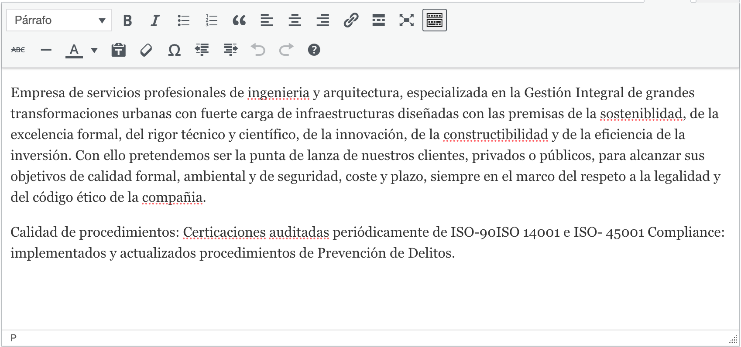Image resolution: width=741 pixels, height=347 pixels.
Task: Insert a bulleted list
Action: (183, 20)
